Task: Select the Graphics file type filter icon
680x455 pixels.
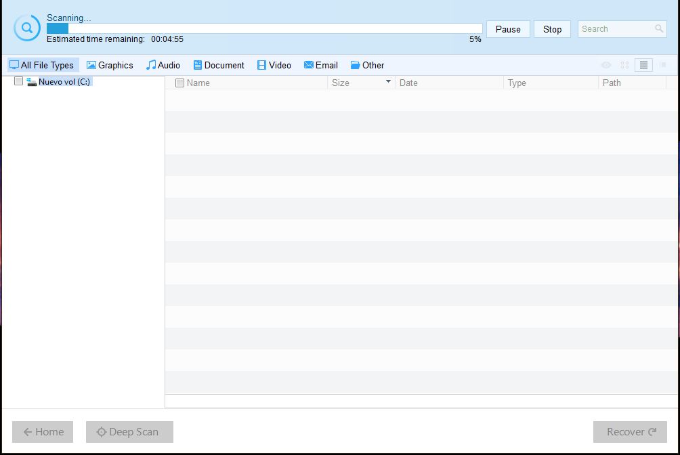Action: [x=90, y=65]
